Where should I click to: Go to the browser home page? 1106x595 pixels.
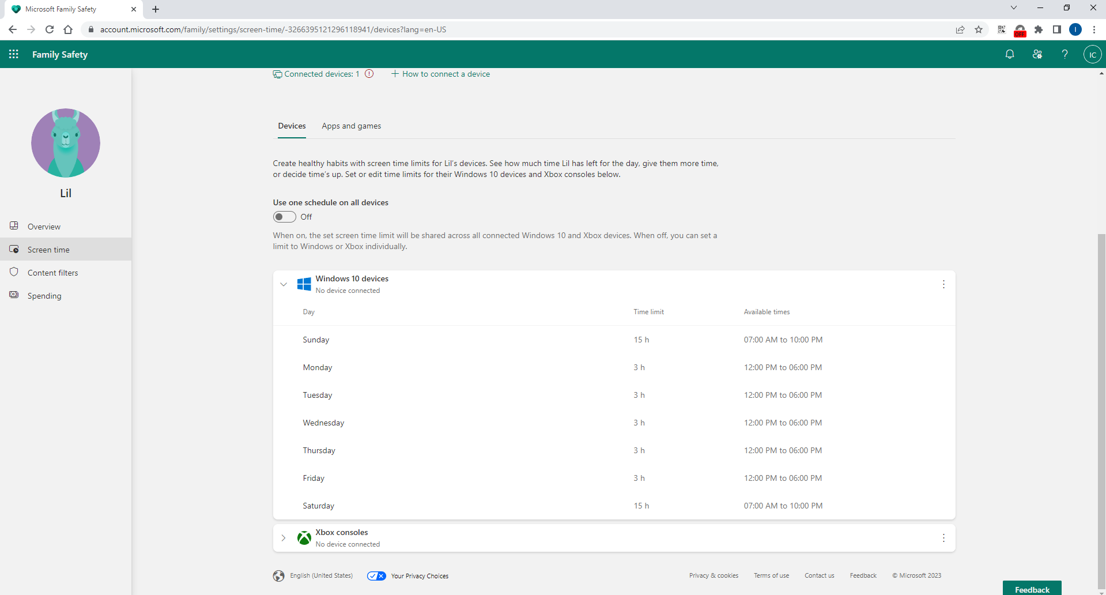[x=68, y=29]
